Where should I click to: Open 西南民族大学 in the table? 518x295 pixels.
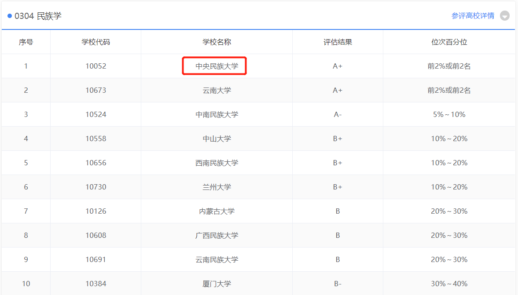217,163
